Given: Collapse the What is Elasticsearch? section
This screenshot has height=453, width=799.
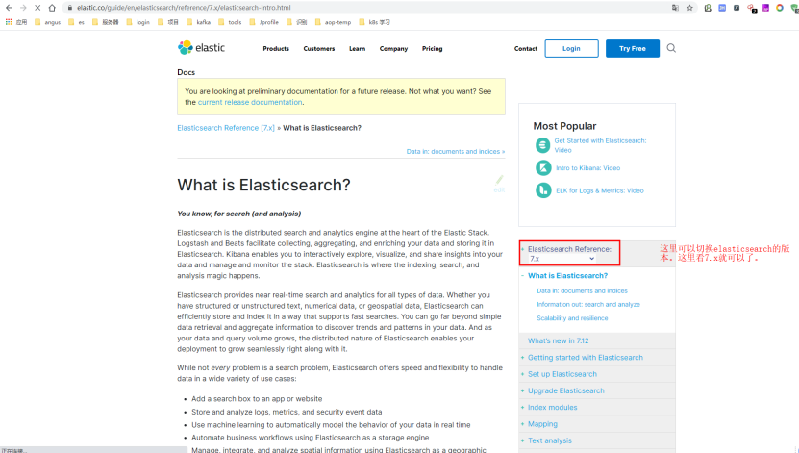Looking at the screenshot, I should tap(523, 276).
